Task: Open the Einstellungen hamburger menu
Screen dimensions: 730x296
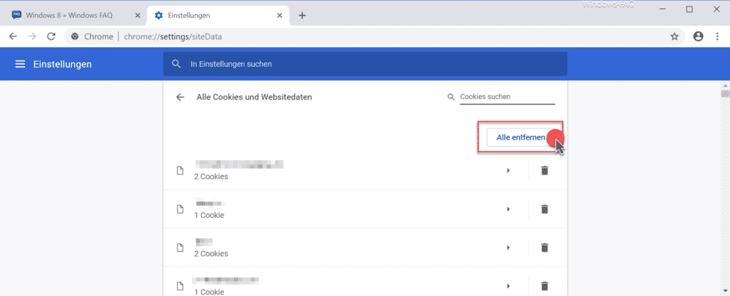Action: click(x=20, y=64)
